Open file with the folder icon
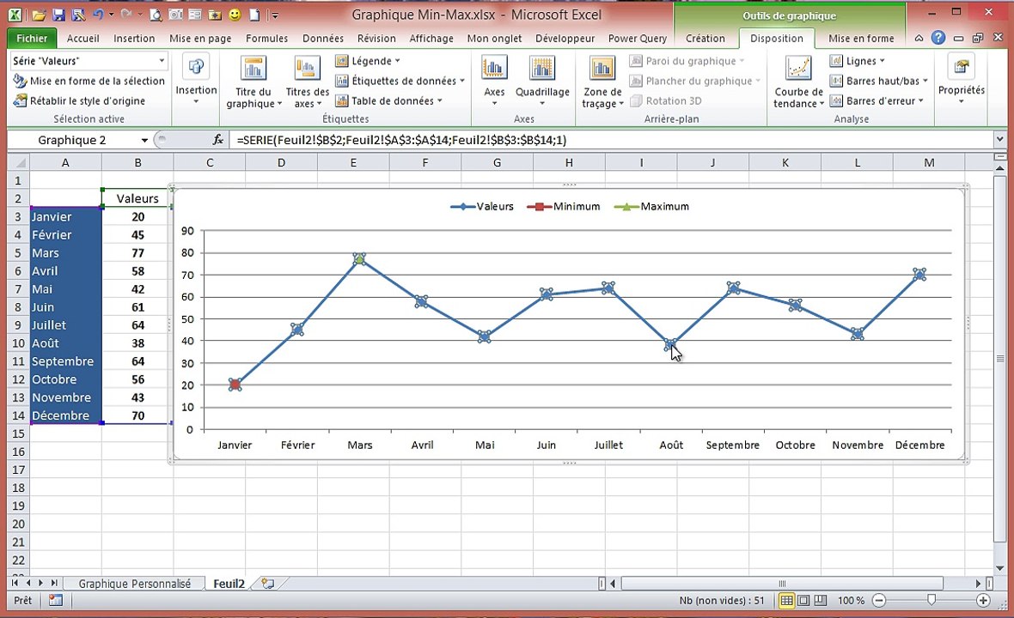This screenshot has height=618, width=1014. 39,15
